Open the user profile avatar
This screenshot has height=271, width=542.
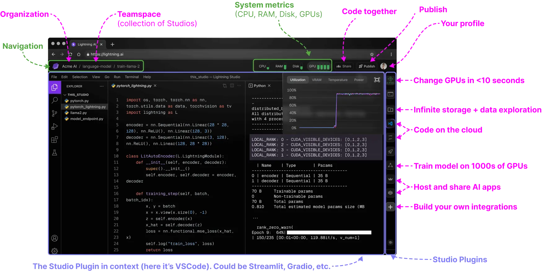click(x=383, y=66)
